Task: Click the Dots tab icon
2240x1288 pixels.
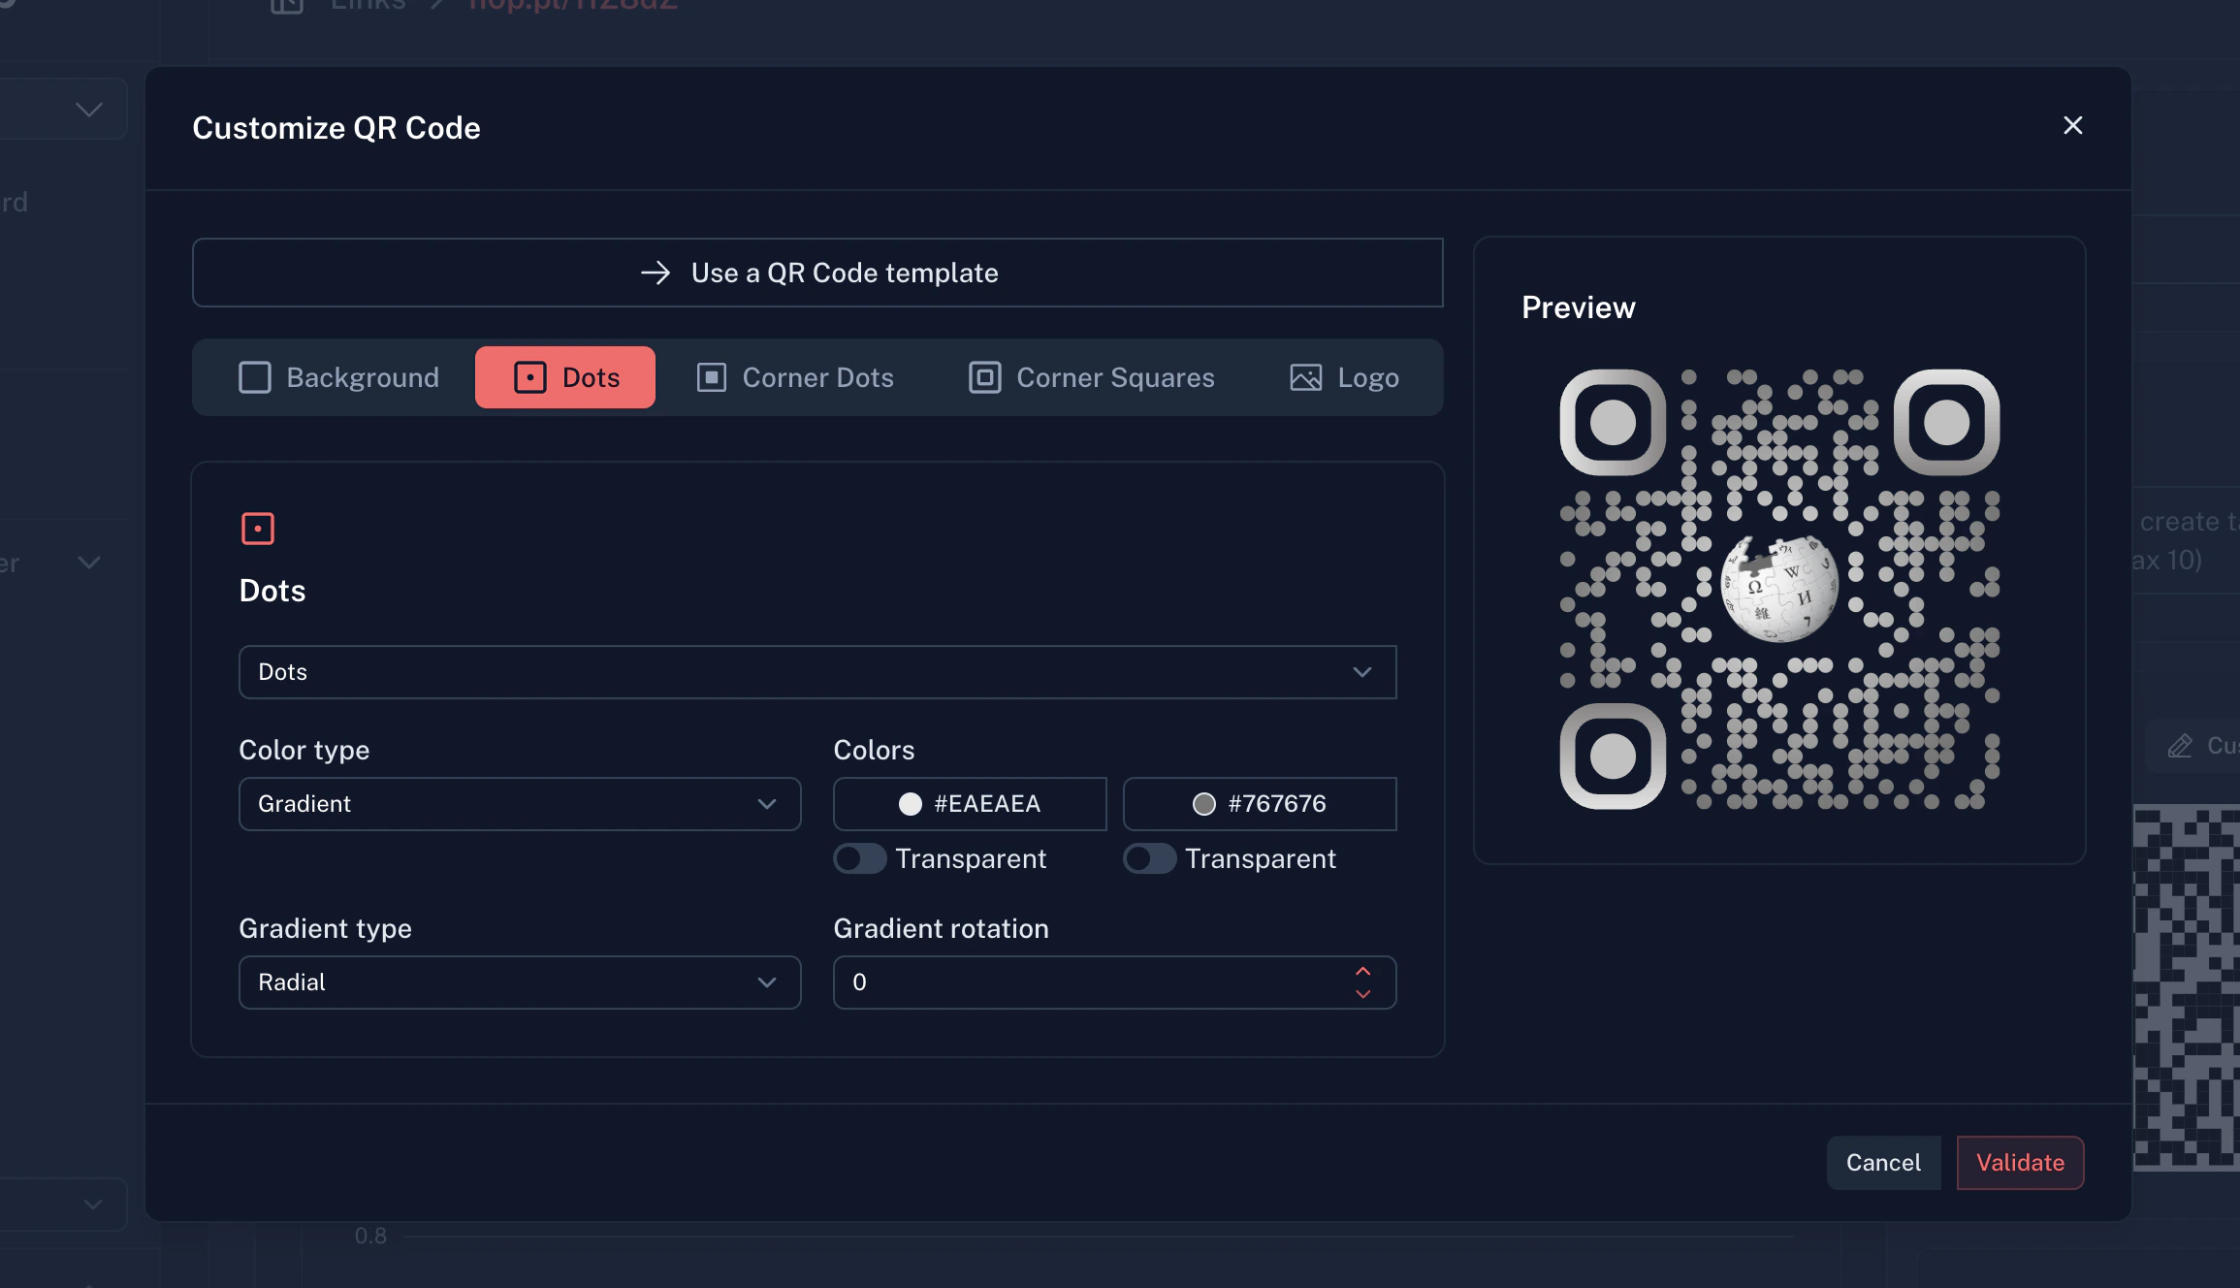Action: pyautogui.click(x=529, y=377)
